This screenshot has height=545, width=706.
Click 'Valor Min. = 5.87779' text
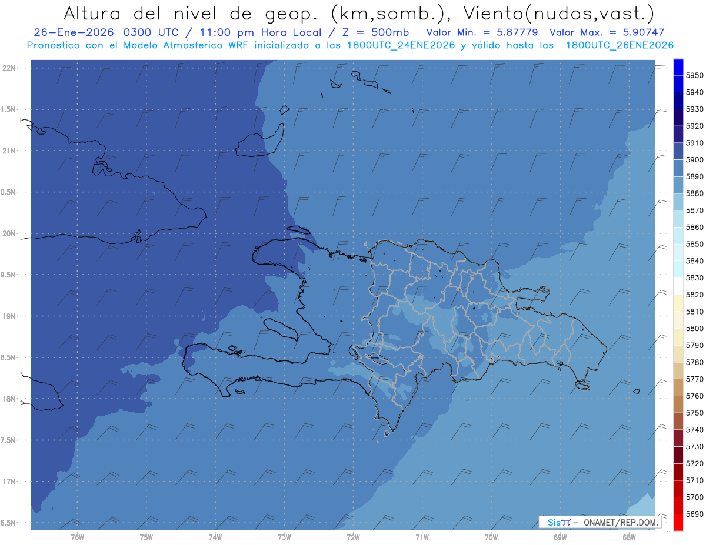pyautogui.click(x=482, y=32)
